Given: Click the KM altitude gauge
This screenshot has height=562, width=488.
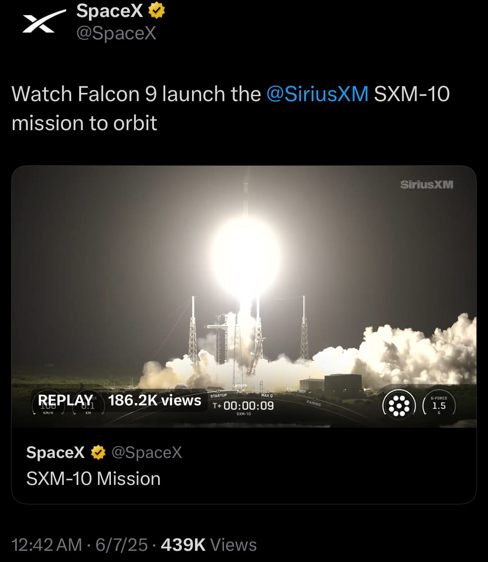Looking at the screenshot, I should 88,404.
